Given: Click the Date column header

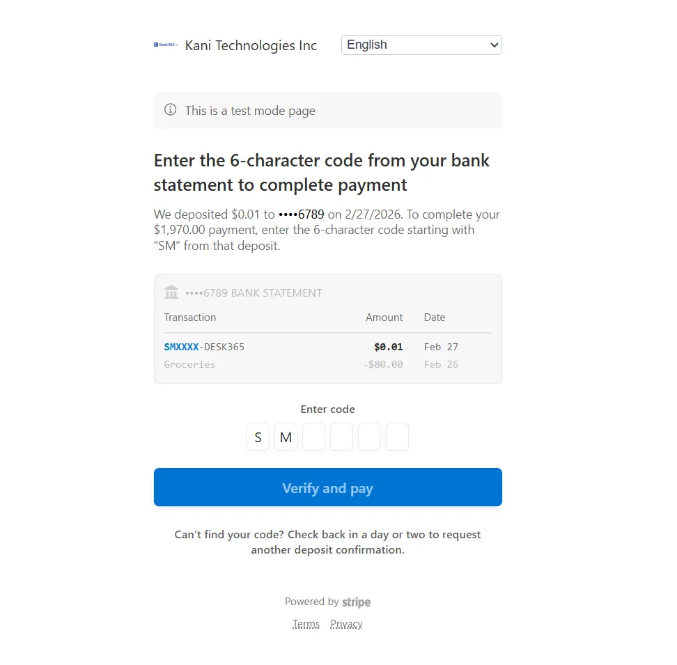Looking at the screenshot, I should (x=434, y=317).
